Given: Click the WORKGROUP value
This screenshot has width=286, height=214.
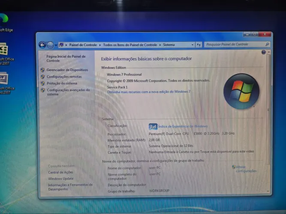Looking at the screenshot, I should coord(159,191).
